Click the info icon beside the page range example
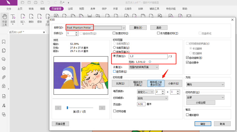Screen dimensions: 237x132 150,62
